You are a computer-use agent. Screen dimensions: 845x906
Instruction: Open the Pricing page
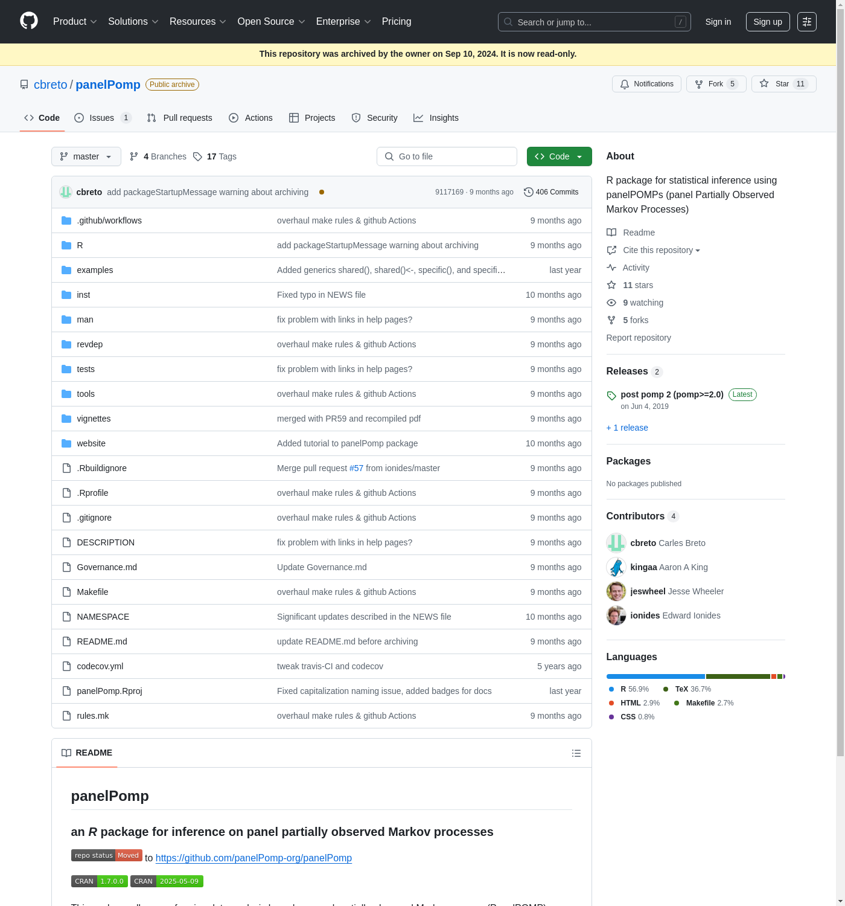click(x=397, y=22)
